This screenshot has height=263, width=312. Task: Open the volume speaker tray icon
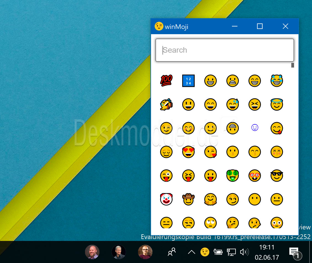pyautogui.click(x=244, y=252)
